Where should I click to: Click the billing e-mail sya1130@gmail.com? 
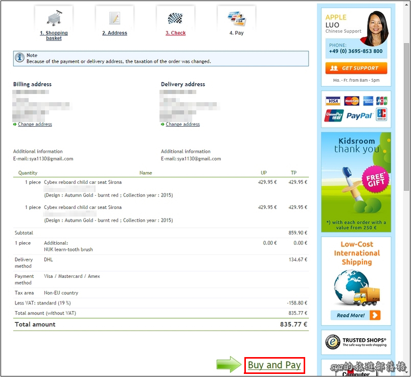[x=51, y=159]
